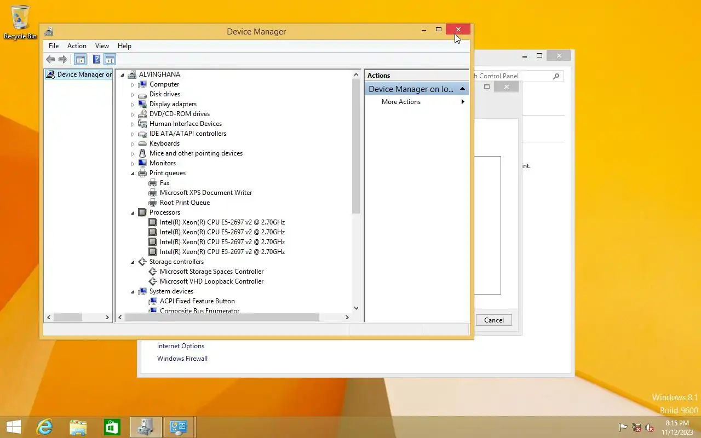Open the View menu
The width and height of the screenshot is (701, 438).
click(x=102, y=46)
